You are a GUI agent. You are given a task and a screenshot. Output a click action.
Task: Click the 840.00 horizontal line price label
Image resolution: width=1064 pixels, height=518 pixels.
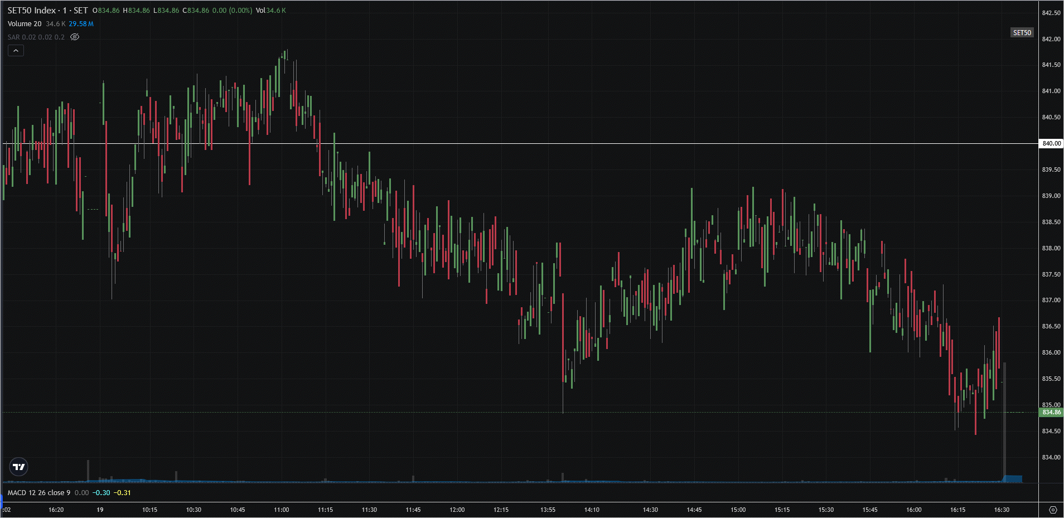tap(1051, 143)
